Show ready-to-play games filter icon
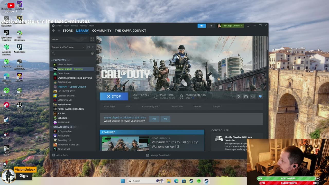 click(x=93, y=47)
